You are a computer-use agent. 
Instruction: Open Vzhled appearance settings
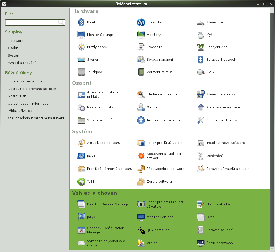click(x=141, y=243)
